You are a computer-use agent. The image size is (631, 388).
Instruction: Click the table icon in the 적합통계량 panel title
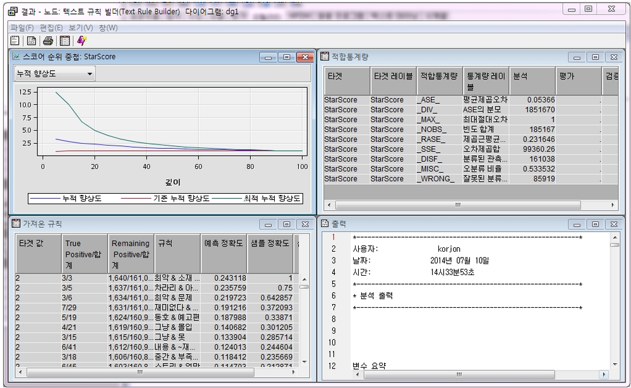click(x=325, y=57)
